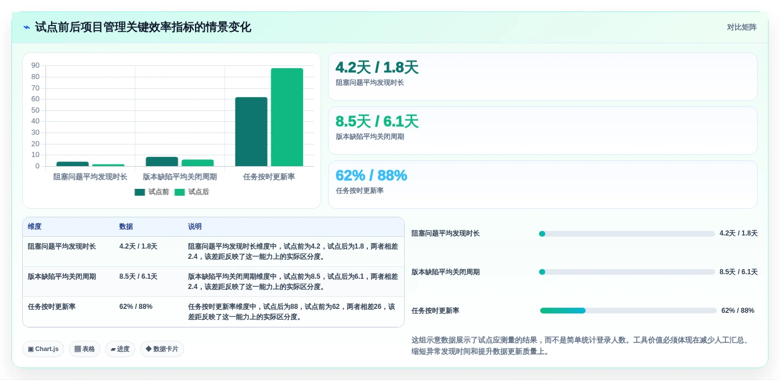Click progress value 62% / 88% at right
The width and height of the screenshot is (780, 380).
(738, 311)
